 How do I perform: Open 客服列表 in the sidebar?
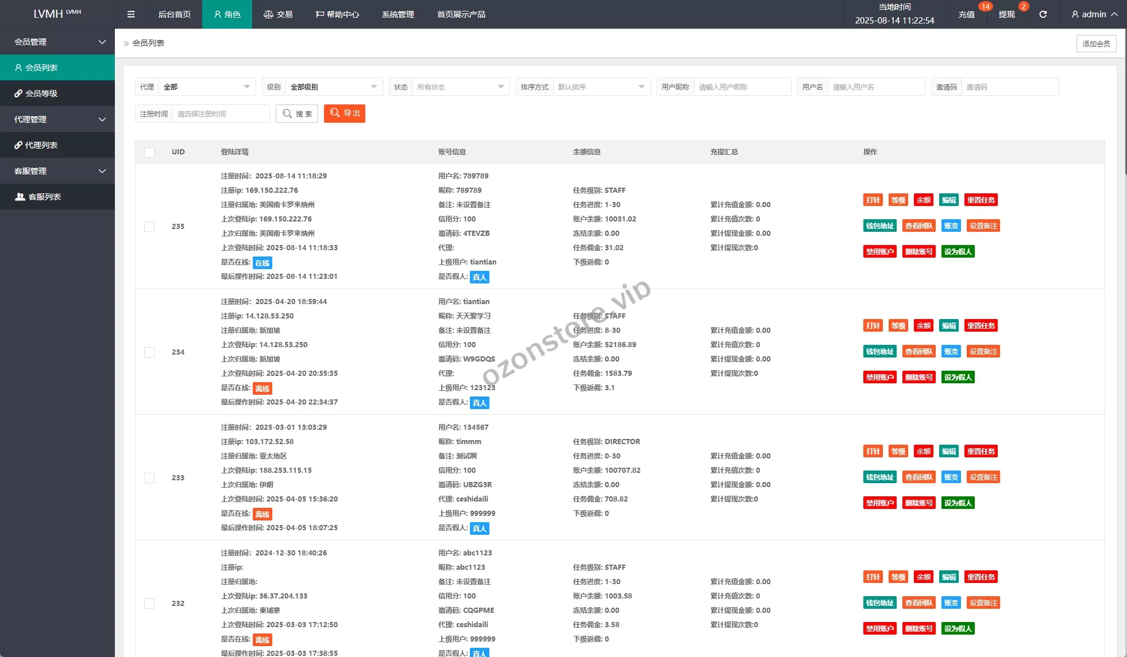[x=44, y=197]
